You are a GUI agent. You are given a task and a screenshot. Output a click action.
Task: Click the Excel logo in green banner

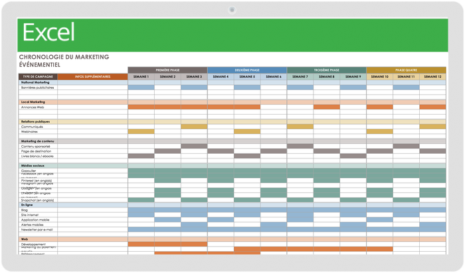48,32
